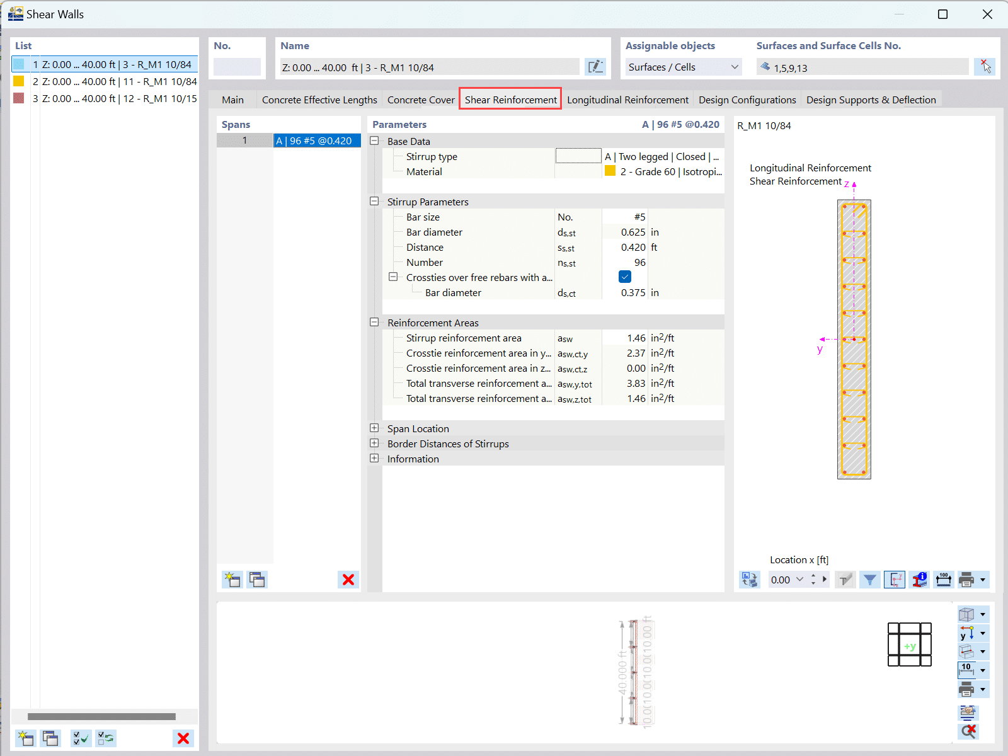Open Concrete Effective Lengths tab

coord(319,100)
